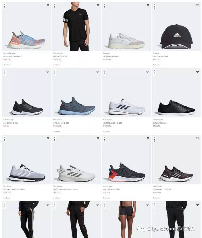The width and height of the screenshot is (202, 238).
Task: Click discount badge on SC Premiere shoe
Action: (x=105, y=6)
